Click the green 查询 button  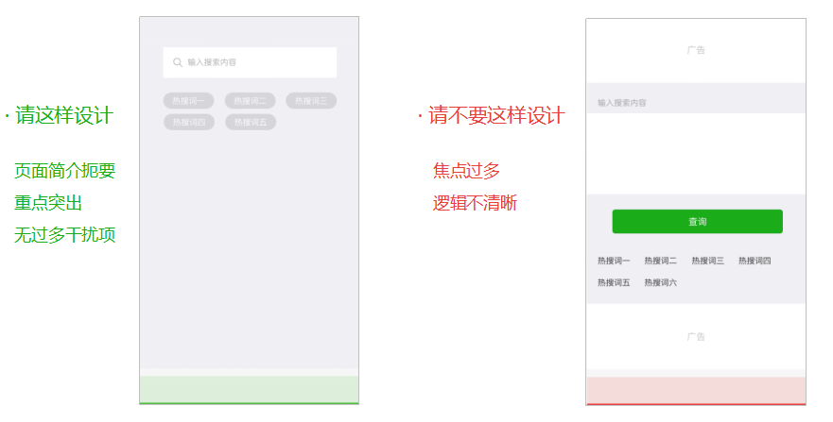point(697,222)
